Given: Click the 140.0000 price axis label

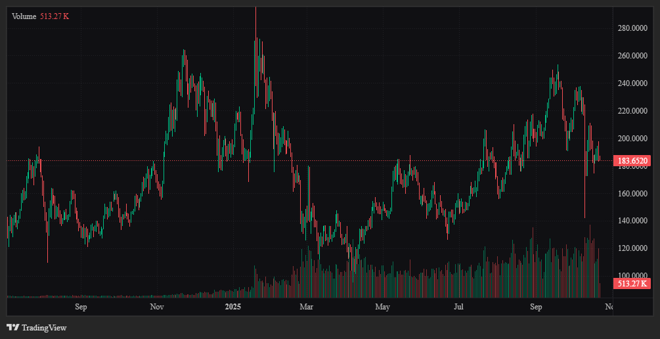Looking at the screenshot, I should tap(633, 221).
